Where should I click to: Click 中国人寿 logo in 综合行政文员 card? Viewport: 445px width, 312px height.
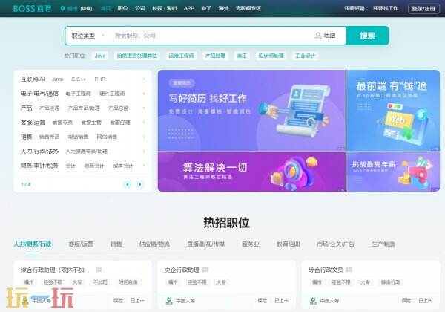313,300
